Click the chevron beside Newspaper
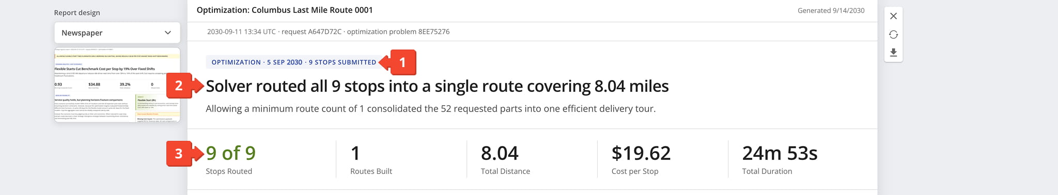The height and width of the screenshot is (195, 1058). pos(167,32)
